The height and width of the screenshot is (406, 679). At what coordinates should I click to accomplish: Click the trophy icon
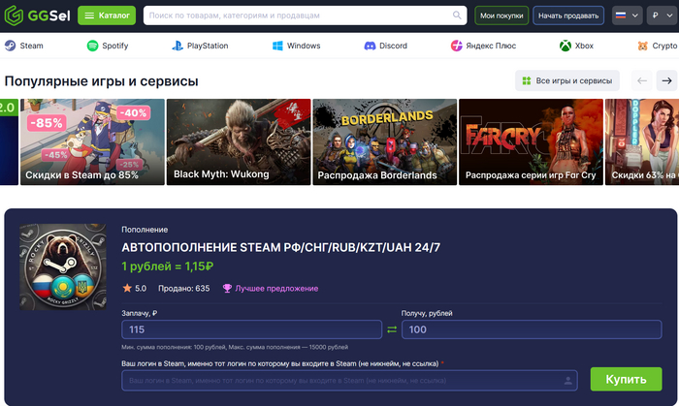pyautogui.click(x=227, y=289)
